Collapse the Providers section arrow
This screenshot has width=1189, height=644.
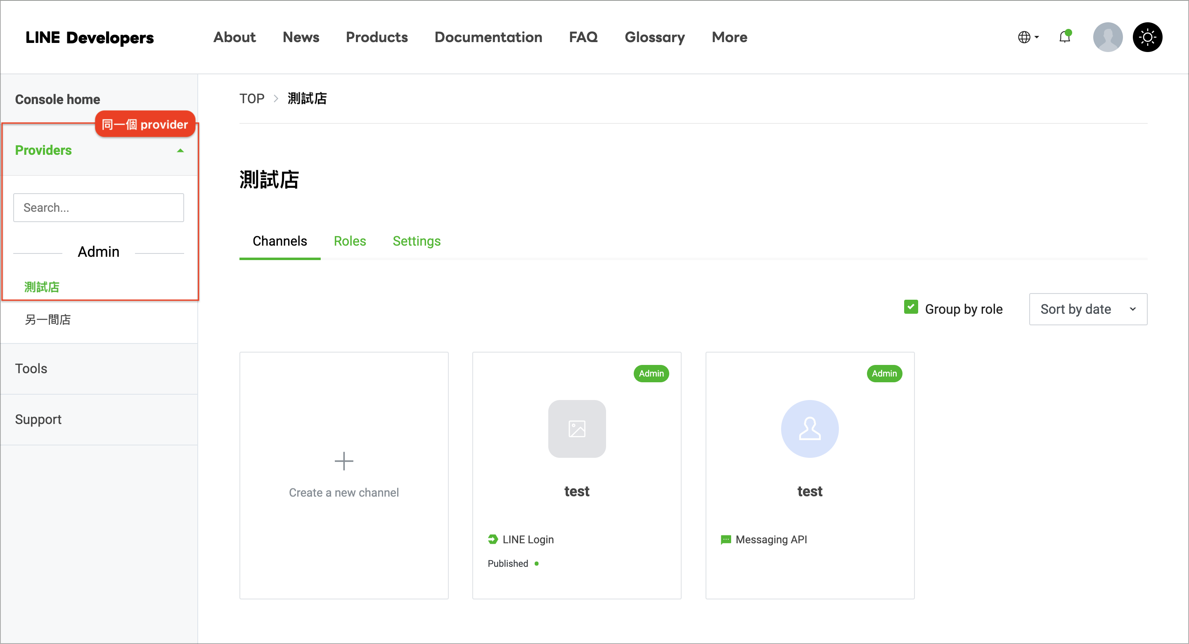(x=180, y=151)
